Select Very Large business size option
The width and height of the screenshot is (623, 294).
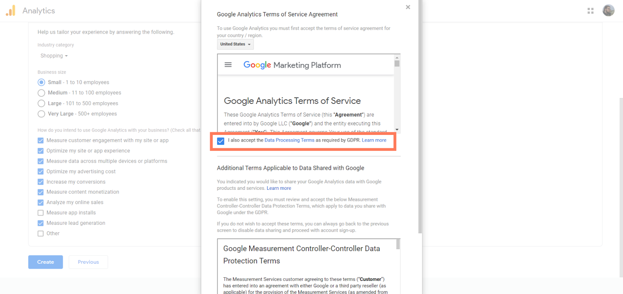coord(41,114)
